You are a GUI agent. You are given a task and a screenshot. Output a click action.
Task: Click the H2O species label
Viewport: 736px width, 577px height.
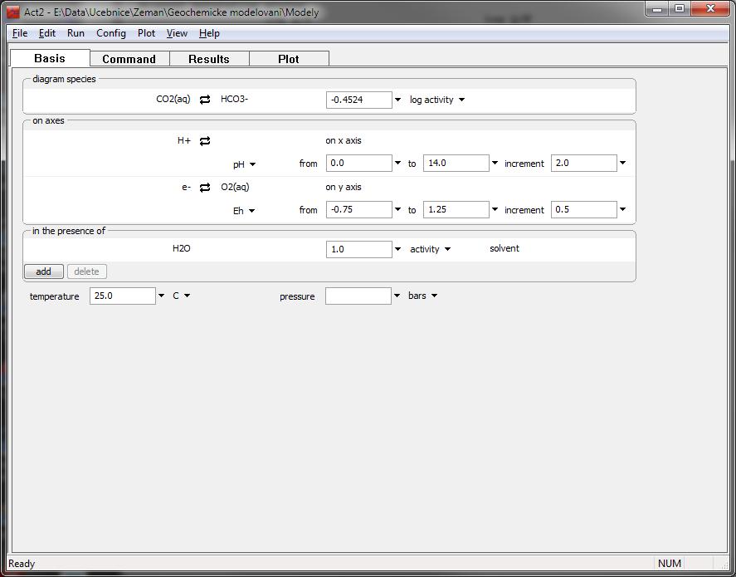click(x=182, y=249)
